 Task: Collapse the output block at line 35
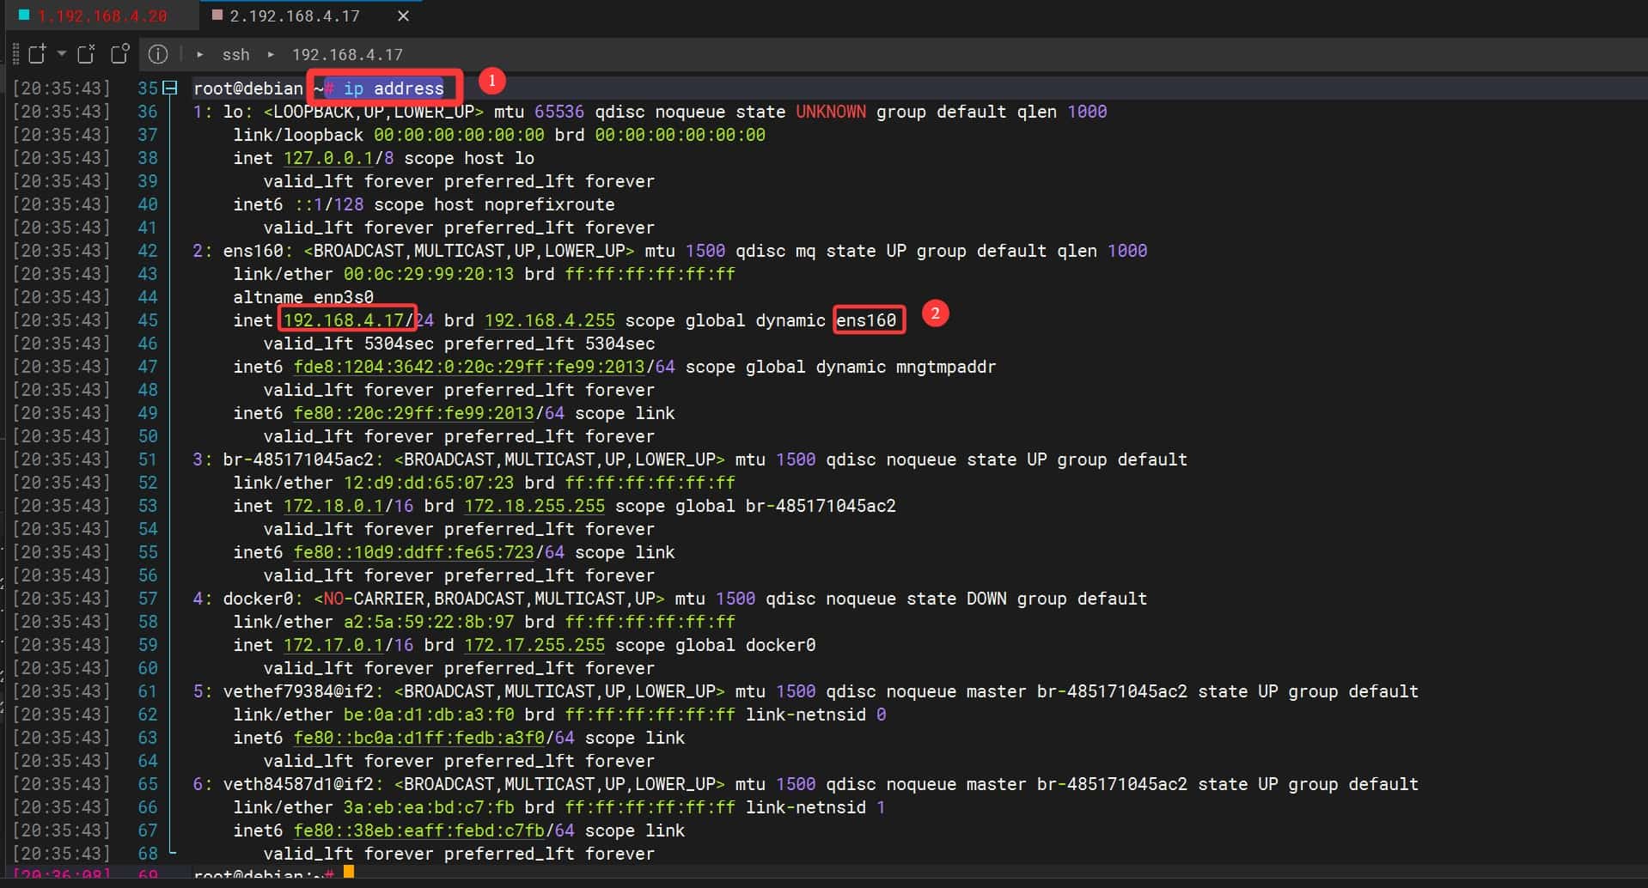point(170,88)
